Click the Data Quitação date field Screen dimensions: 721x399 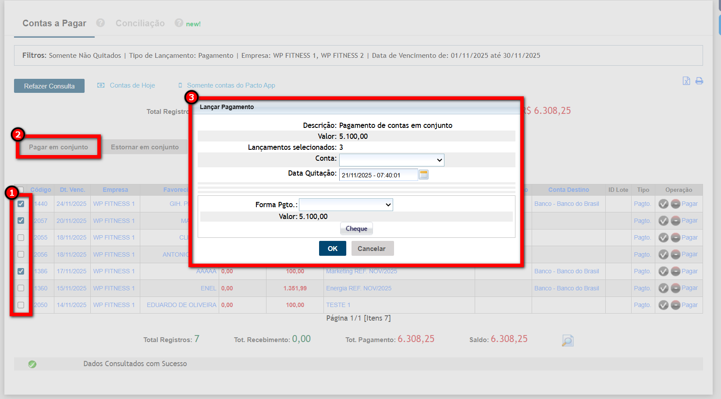(x=378, y=175)
